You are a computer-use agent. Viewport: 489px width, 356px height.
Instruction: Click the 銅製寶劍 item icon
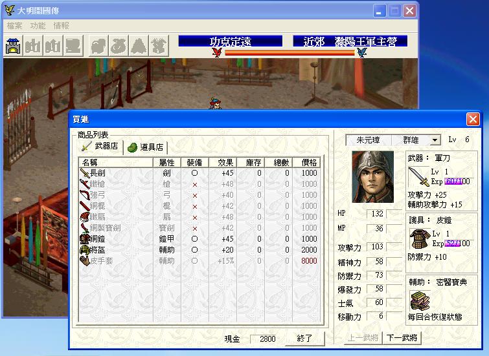point(84,228)
